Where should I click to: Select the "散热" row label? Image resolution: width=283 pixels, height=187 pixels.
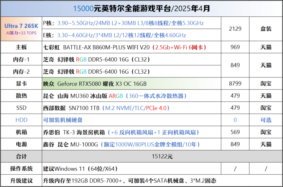pyautogui.click(x=21, y=96)
